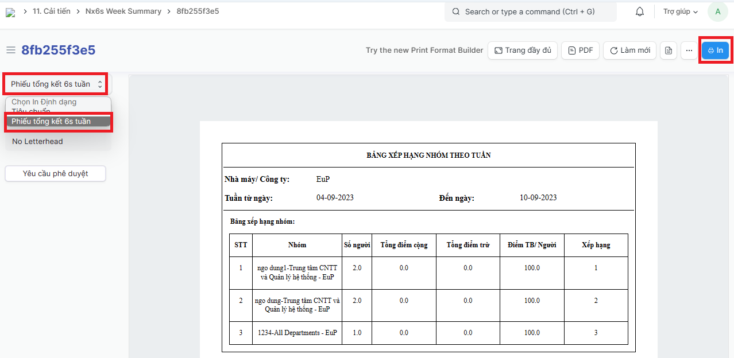Click the Try the new Print Format Builder link
Screen dimensions: 734x358
[424, 50]
